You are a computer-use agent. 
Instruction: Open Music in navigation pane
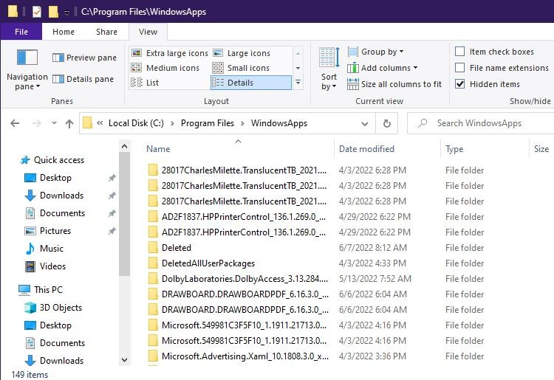pos(44,249)
